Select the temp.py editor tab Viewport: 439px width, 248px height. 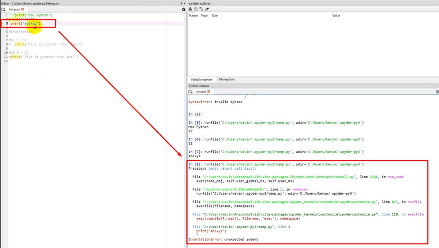pyautogui.click(x=14, y=9)
